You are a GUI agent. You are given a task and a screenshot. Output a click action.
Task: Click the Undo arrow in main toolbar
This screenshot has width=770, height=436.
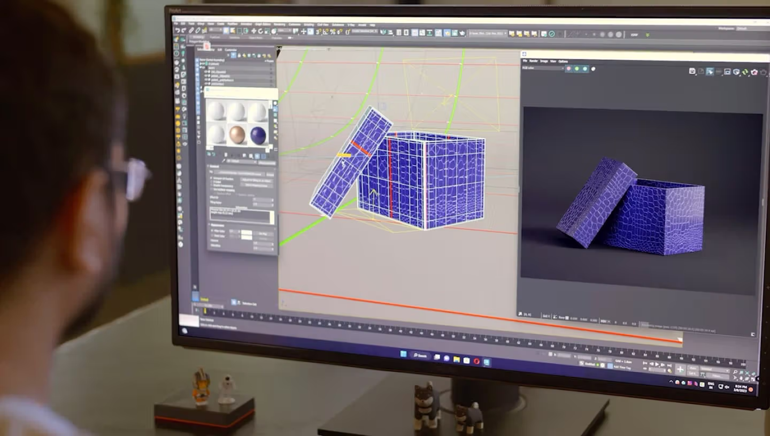pyautogui.click(x=178, y=31)
